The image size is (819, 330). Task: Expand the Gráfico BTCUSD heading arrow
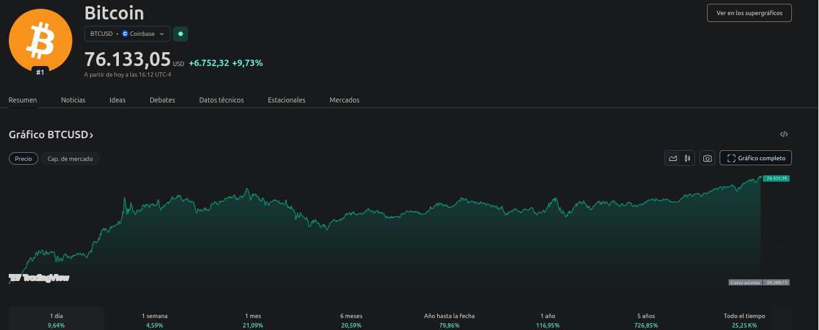pos(91,135)
